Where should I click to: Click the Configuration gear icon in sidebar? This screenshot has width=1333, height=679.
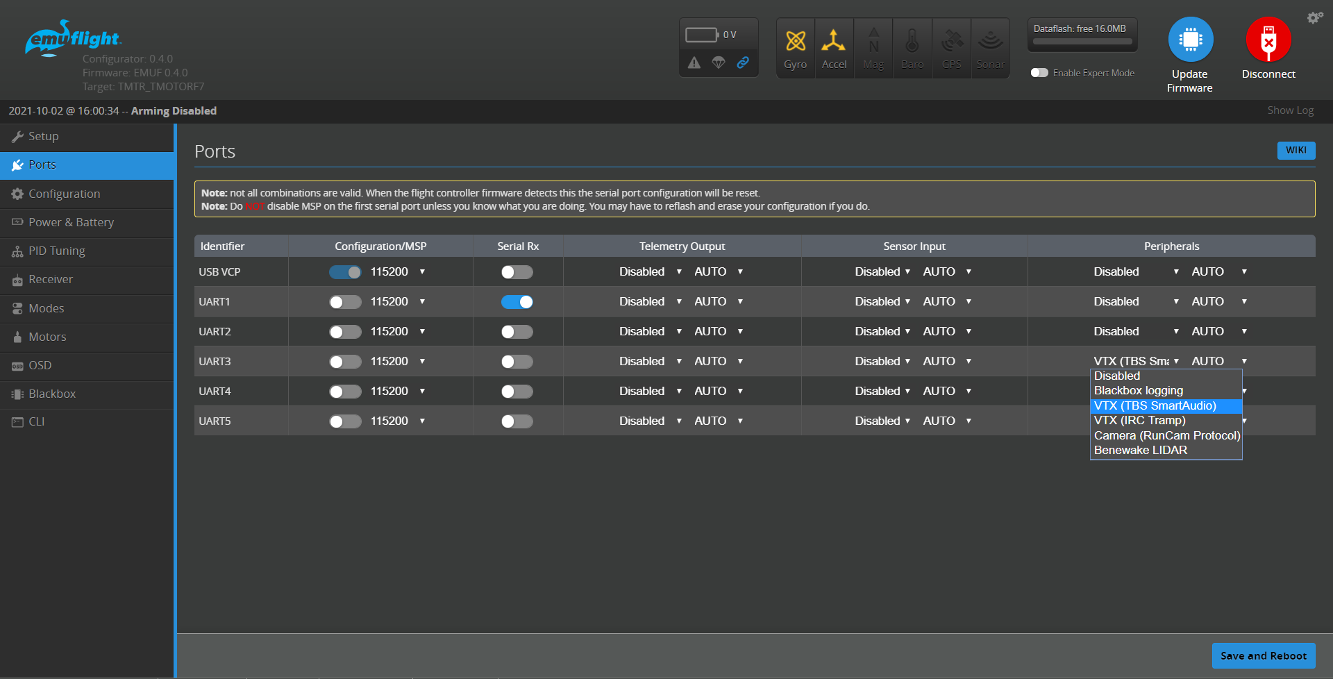[17, 194]
